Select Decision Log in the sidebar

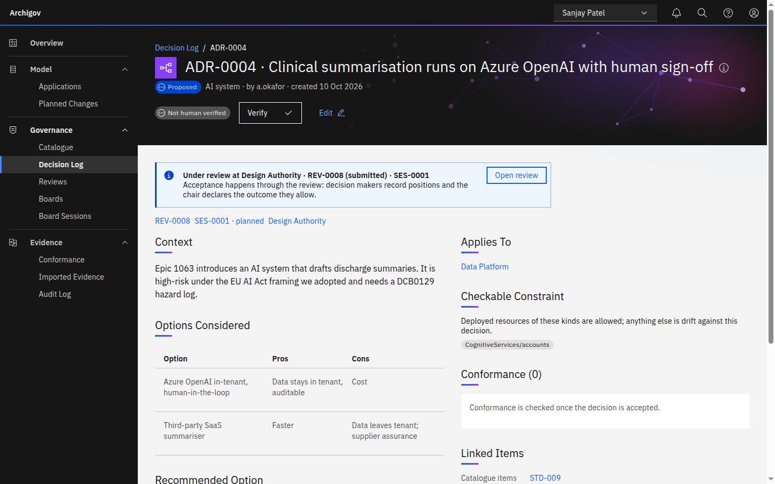69,165
